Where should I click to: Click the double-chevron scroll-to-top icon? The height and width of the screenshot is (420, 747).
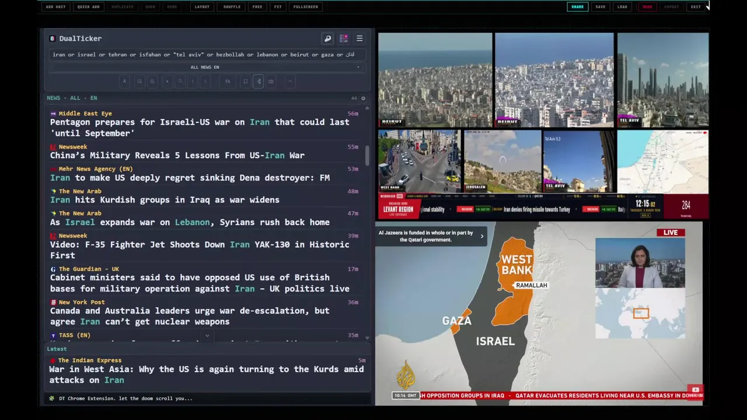click(180, 82)
